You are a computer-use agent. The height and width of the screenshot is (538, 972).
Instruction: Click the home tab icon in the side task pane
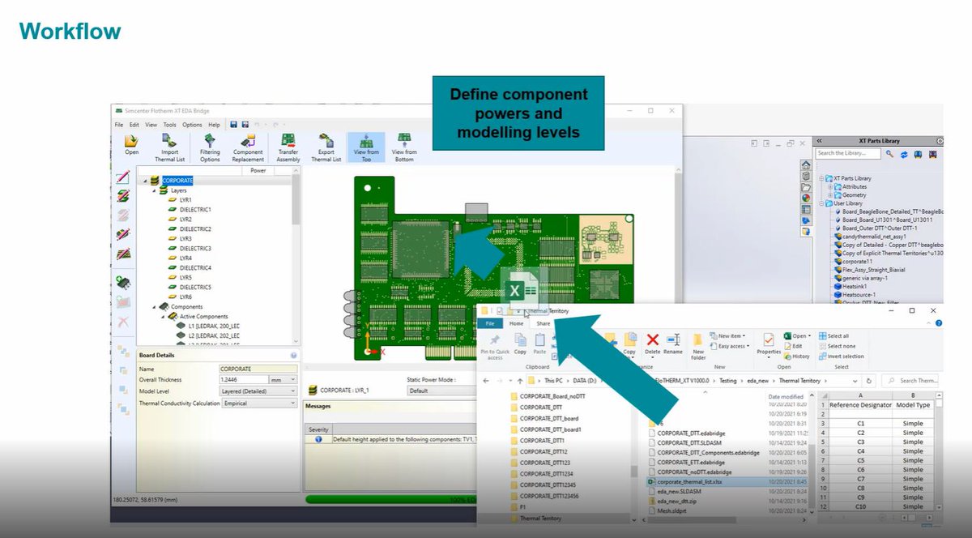[x=806, y=164]
